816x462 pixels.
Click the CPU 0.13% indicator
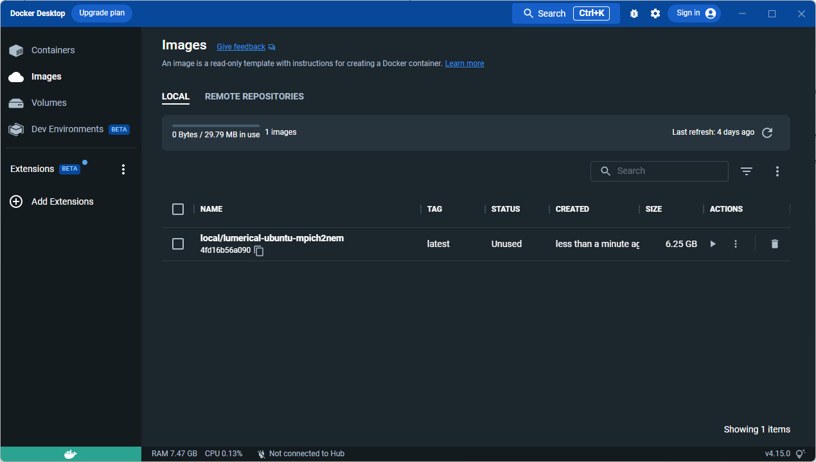pyautogui.click(x=224, y=454)
